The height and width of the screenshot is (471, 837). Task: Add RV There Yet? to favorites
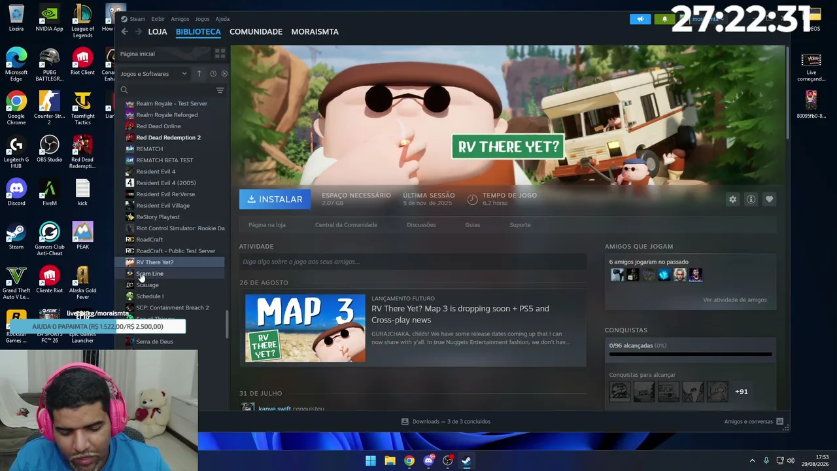[x=769, y=200]
